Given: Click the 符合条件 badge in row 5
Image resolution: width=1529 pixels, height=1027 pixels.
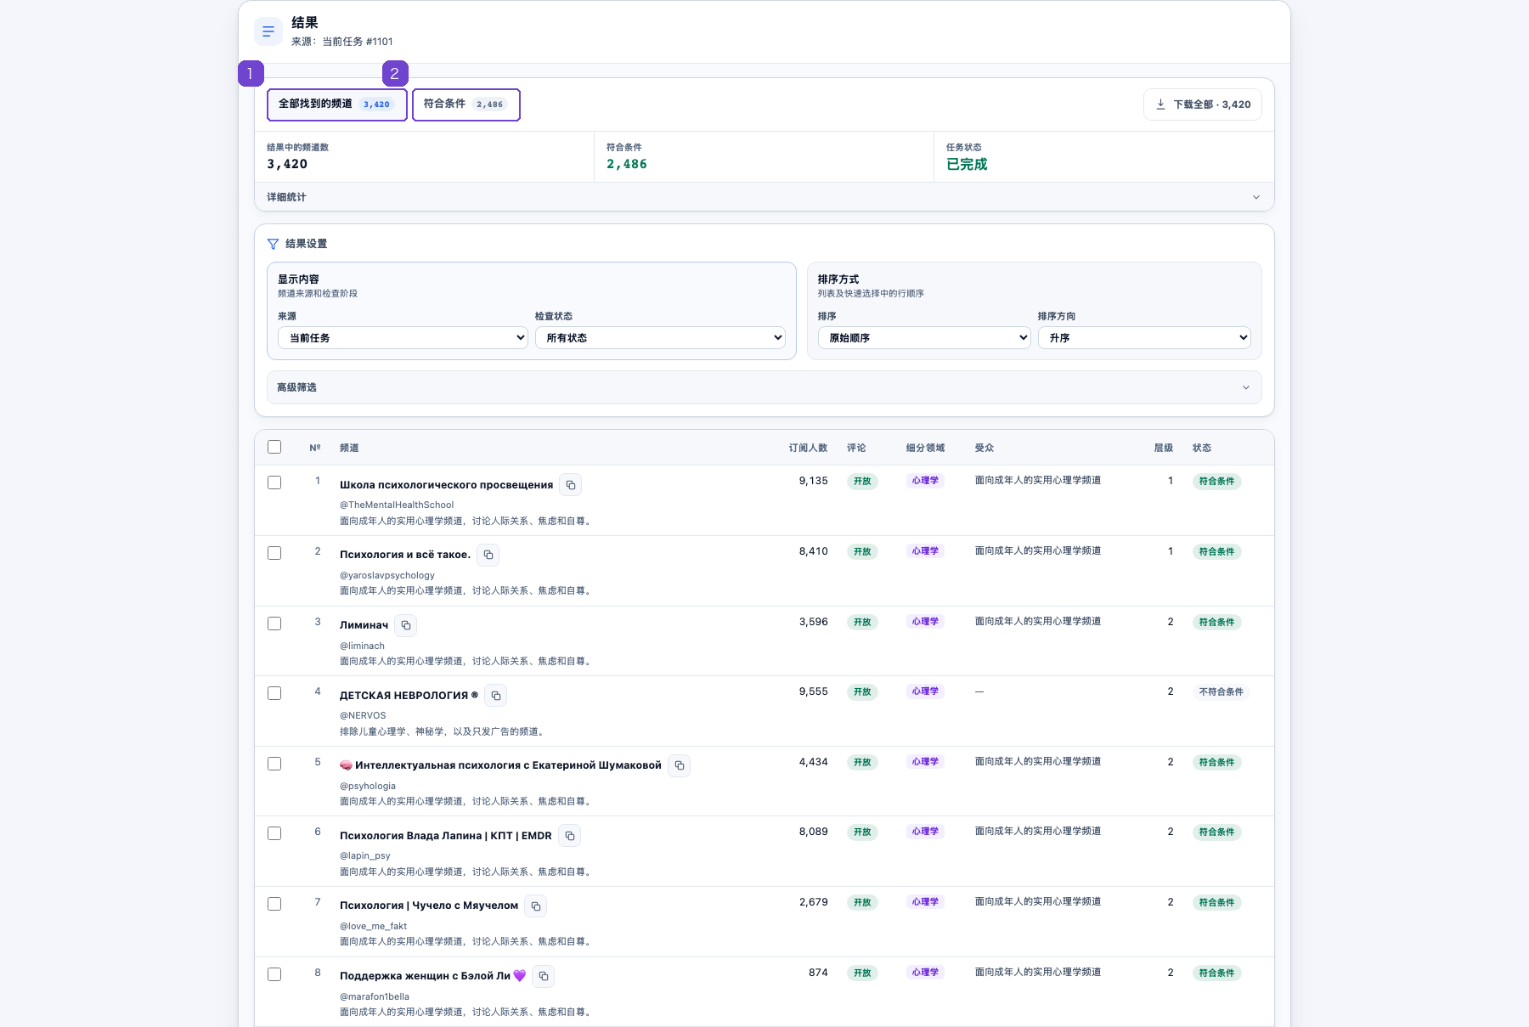Looking at the screenshot, I should coord(1216,763).
